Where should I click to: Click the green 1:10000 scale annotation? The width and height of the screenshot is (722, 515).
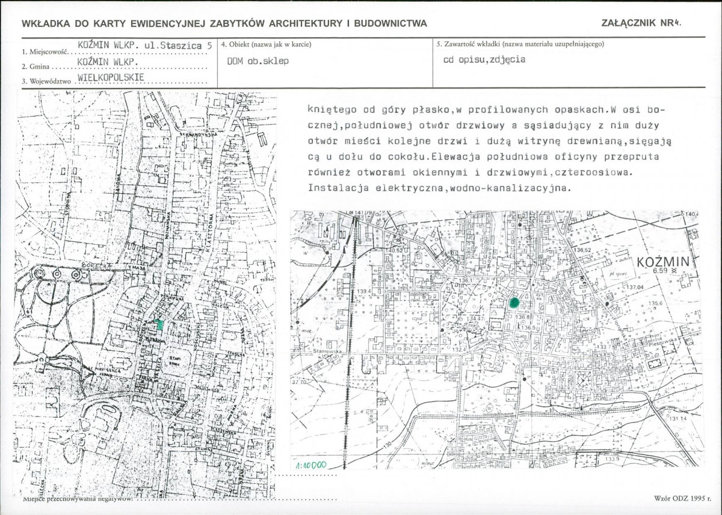pyautogui.click(x=311, y=465)
